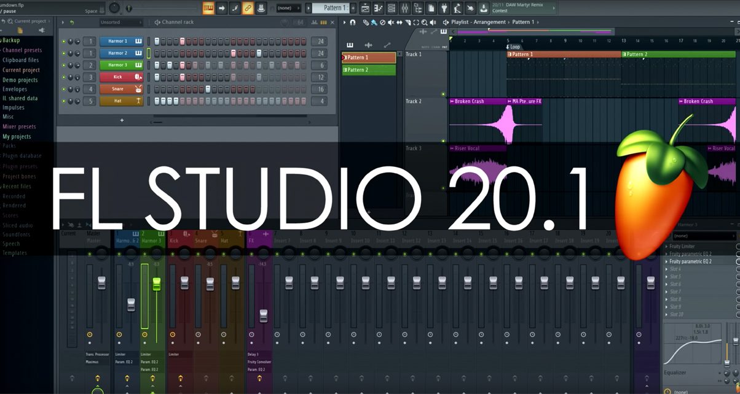This screenshot has width=740, height=394.
Task: Select the Pattern 2 clip on Track 1
Action: pyautogui.click(x=679, y=54)
